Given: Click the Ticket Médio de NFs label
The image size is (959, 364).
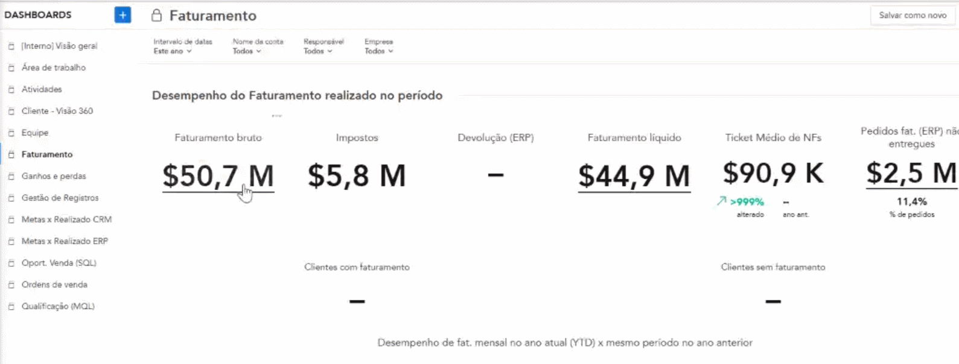Looking at the screenshot, I should click(x=773, y=137).
